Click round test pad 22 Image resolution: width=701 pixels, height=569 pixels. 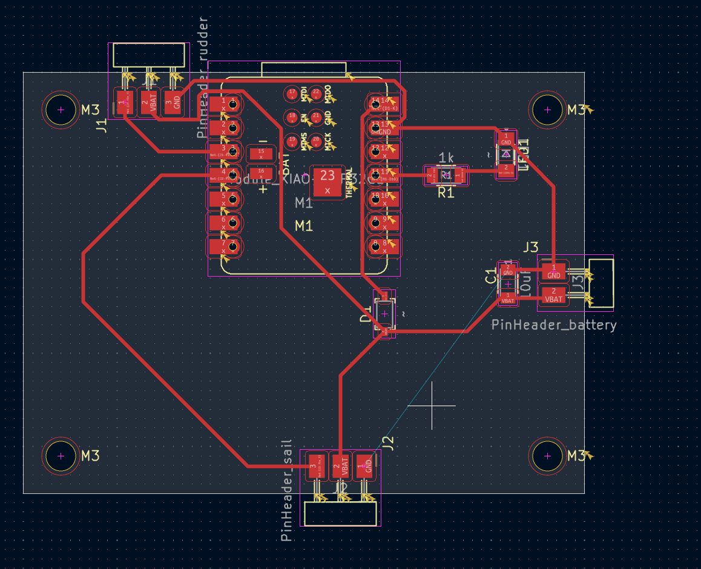(316, 94)
